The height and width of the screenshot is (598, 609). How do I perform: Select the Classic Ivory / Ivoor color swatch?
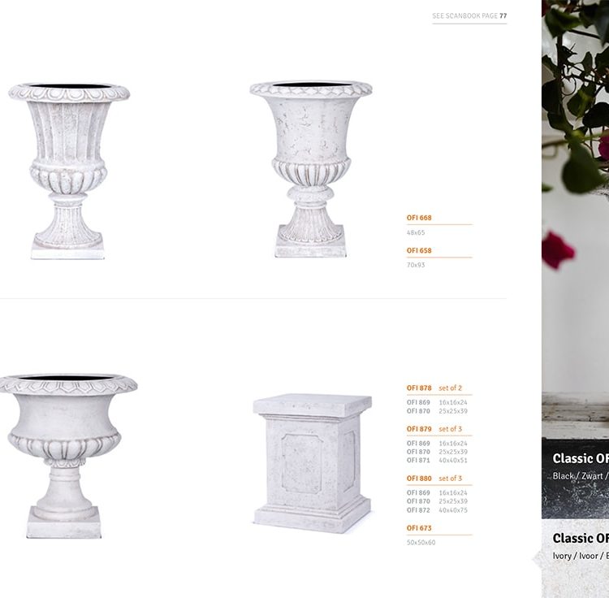575,559
